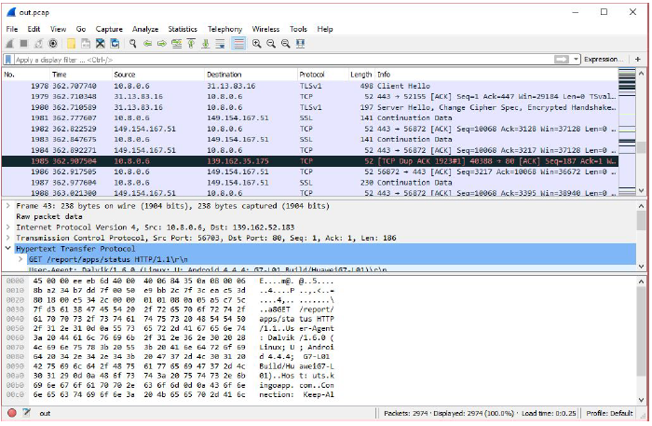652x426 pixels.
Task: Zoom in on packet list text
Action: tap(256, 44)
